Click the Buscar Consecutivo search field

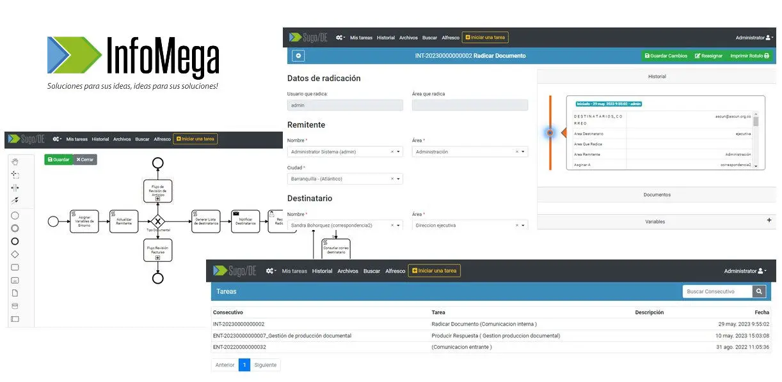pos(717,291)
